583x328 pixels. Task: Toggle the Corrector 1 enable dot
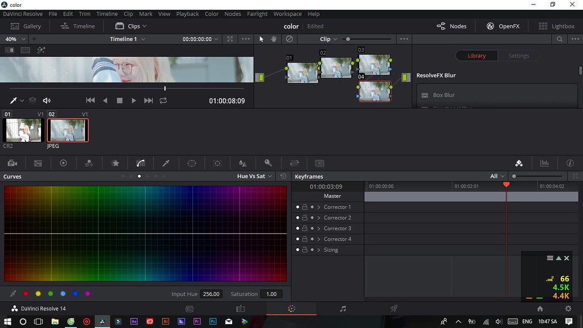(297, 207)
